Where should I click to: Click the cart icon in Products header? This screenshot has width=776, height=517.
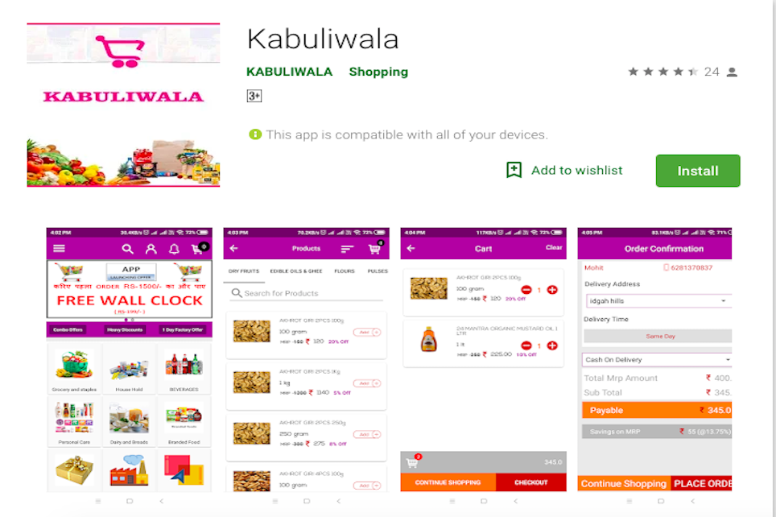pyautogui.click(x=375, y=248)
